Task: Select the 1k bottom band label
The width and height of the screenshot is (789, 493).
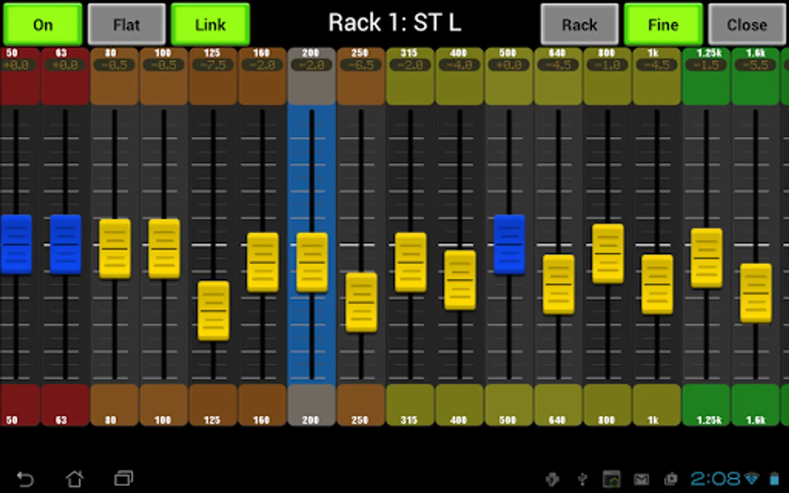Action: (657, 405)
